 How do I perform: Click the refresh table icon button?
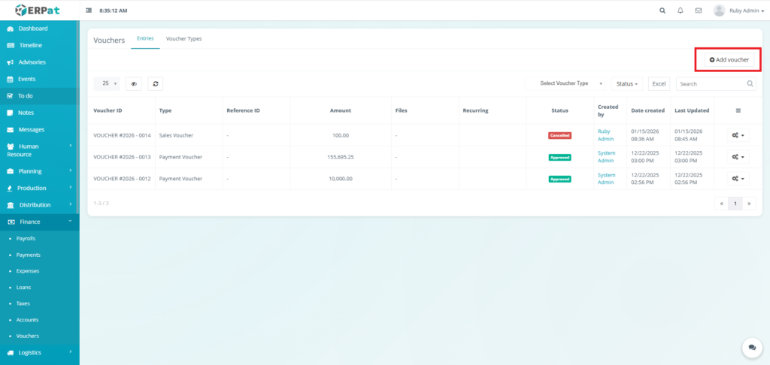pos(155,84)
